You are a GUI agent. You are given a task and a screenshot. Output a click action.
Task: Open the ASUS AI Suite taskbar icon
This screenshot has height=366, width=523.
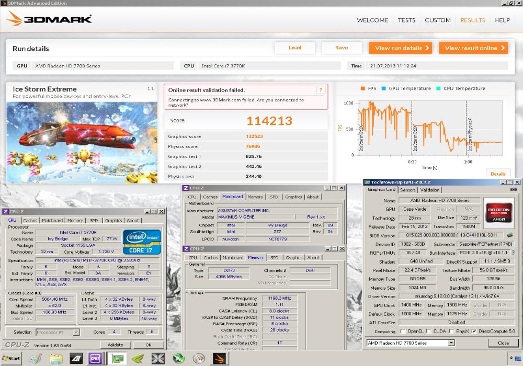tap(76, 359)
